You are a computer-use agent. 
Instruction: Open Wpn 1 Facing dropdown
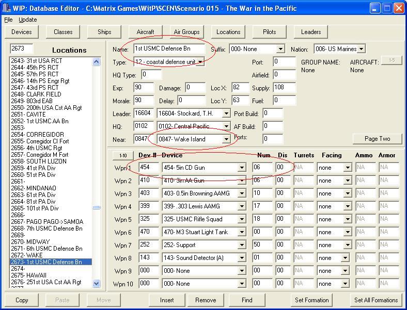pyautogui.click(x=347, y=168)
